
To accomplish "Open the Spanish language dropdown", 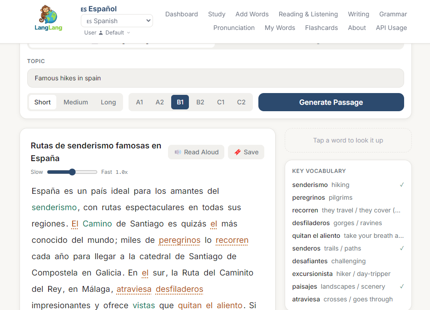I will coord(117,21).
